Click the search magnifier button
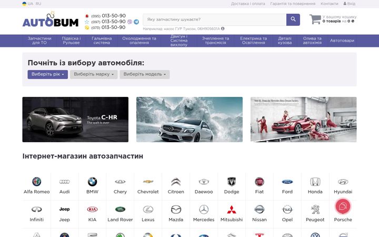This screenshot has height=237, width=379. coord(293,19)
